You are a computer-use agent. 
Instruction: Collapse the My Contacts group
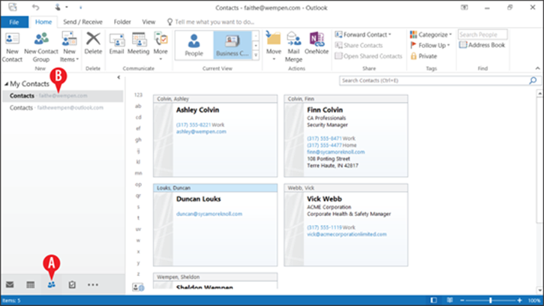pyautogui.click(x=6, y=84)
